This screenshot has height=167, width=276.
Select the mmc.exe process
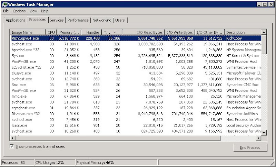point(136,96)
